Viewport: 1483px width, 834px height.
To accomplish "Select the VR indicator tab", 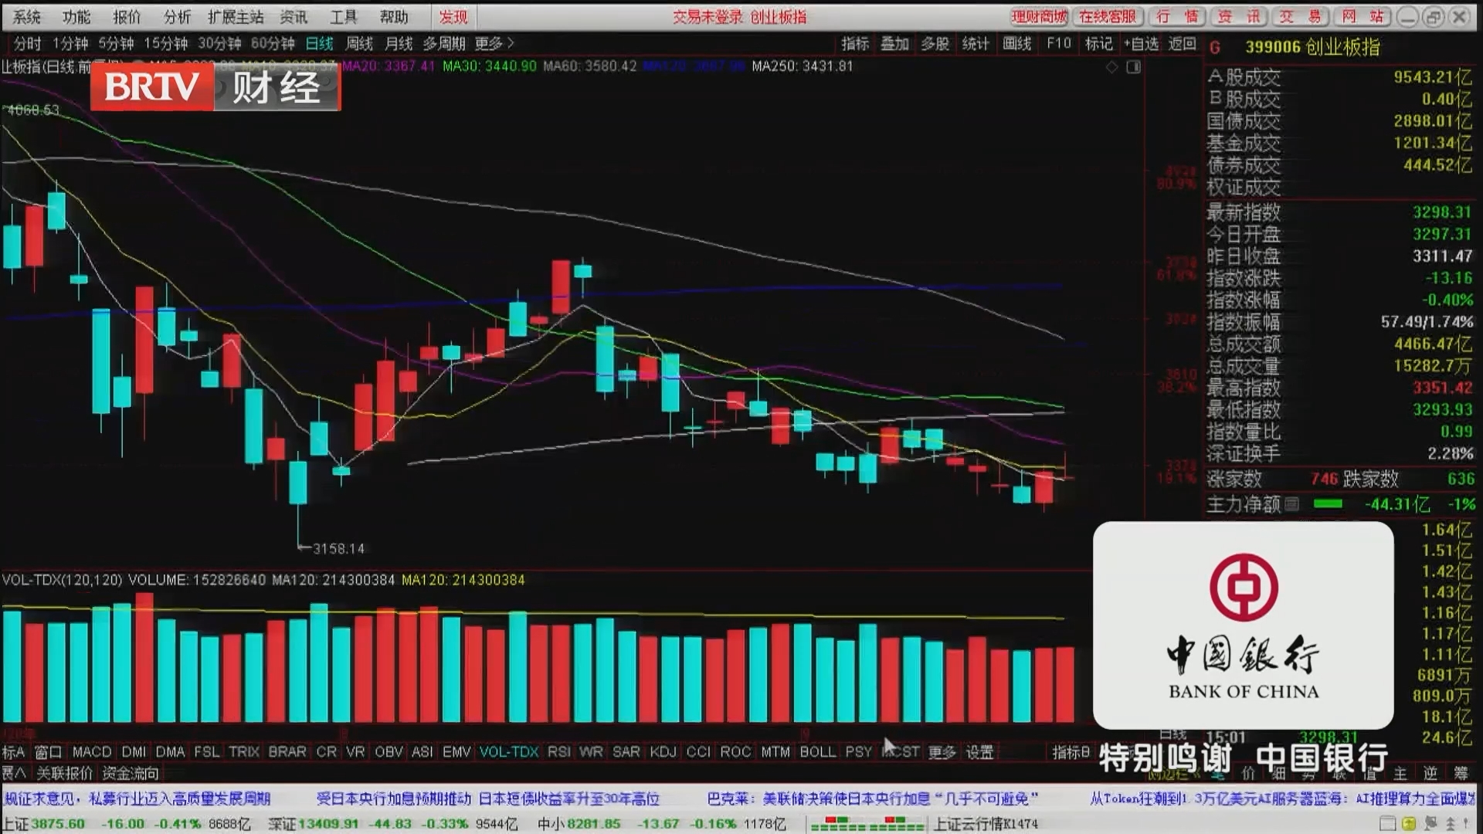I will click(x=355, y=751).
